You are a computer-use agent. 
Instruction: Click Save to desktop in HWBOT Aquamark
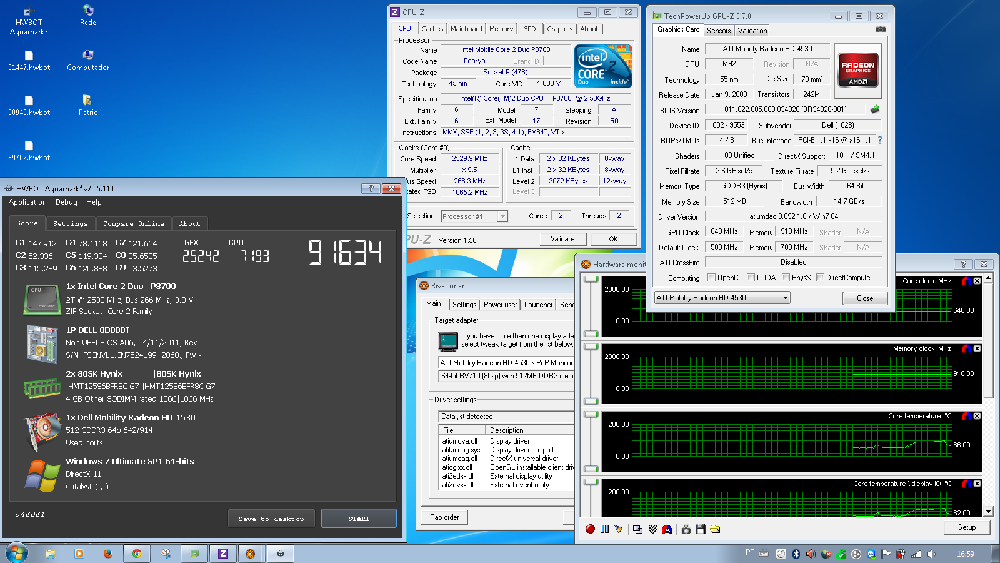point(271,519)
